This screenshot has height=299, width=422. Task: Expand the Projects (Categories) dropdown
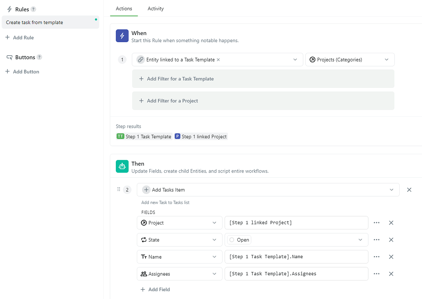click(387, 60)
